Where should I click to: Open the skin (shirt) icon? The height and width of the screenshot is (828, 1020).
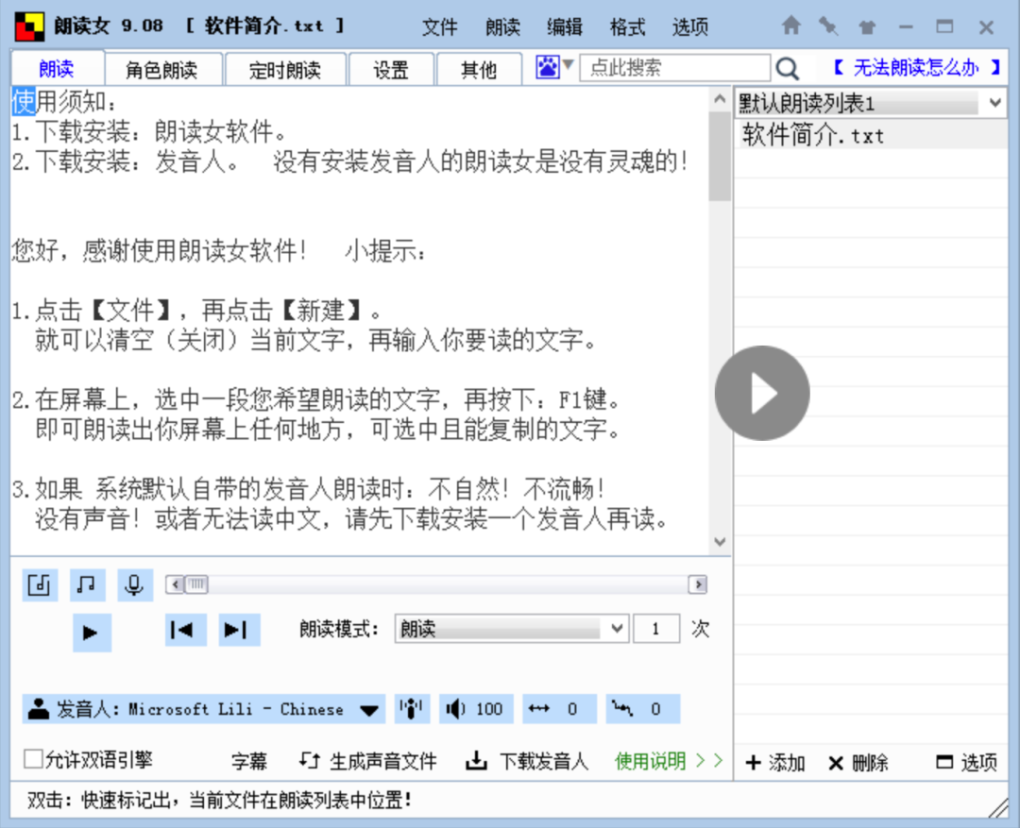866,26
